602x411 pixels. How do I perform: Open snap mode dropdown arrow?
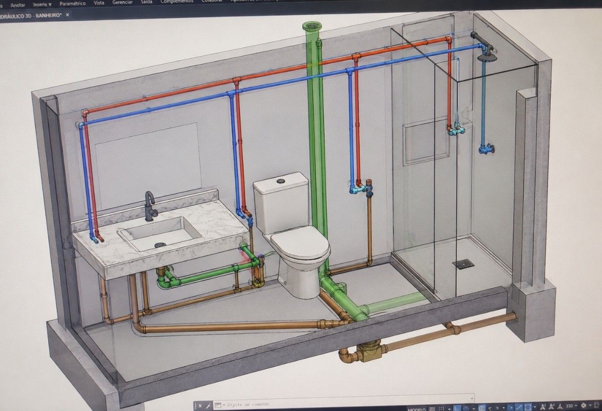[x=449, y=409]
